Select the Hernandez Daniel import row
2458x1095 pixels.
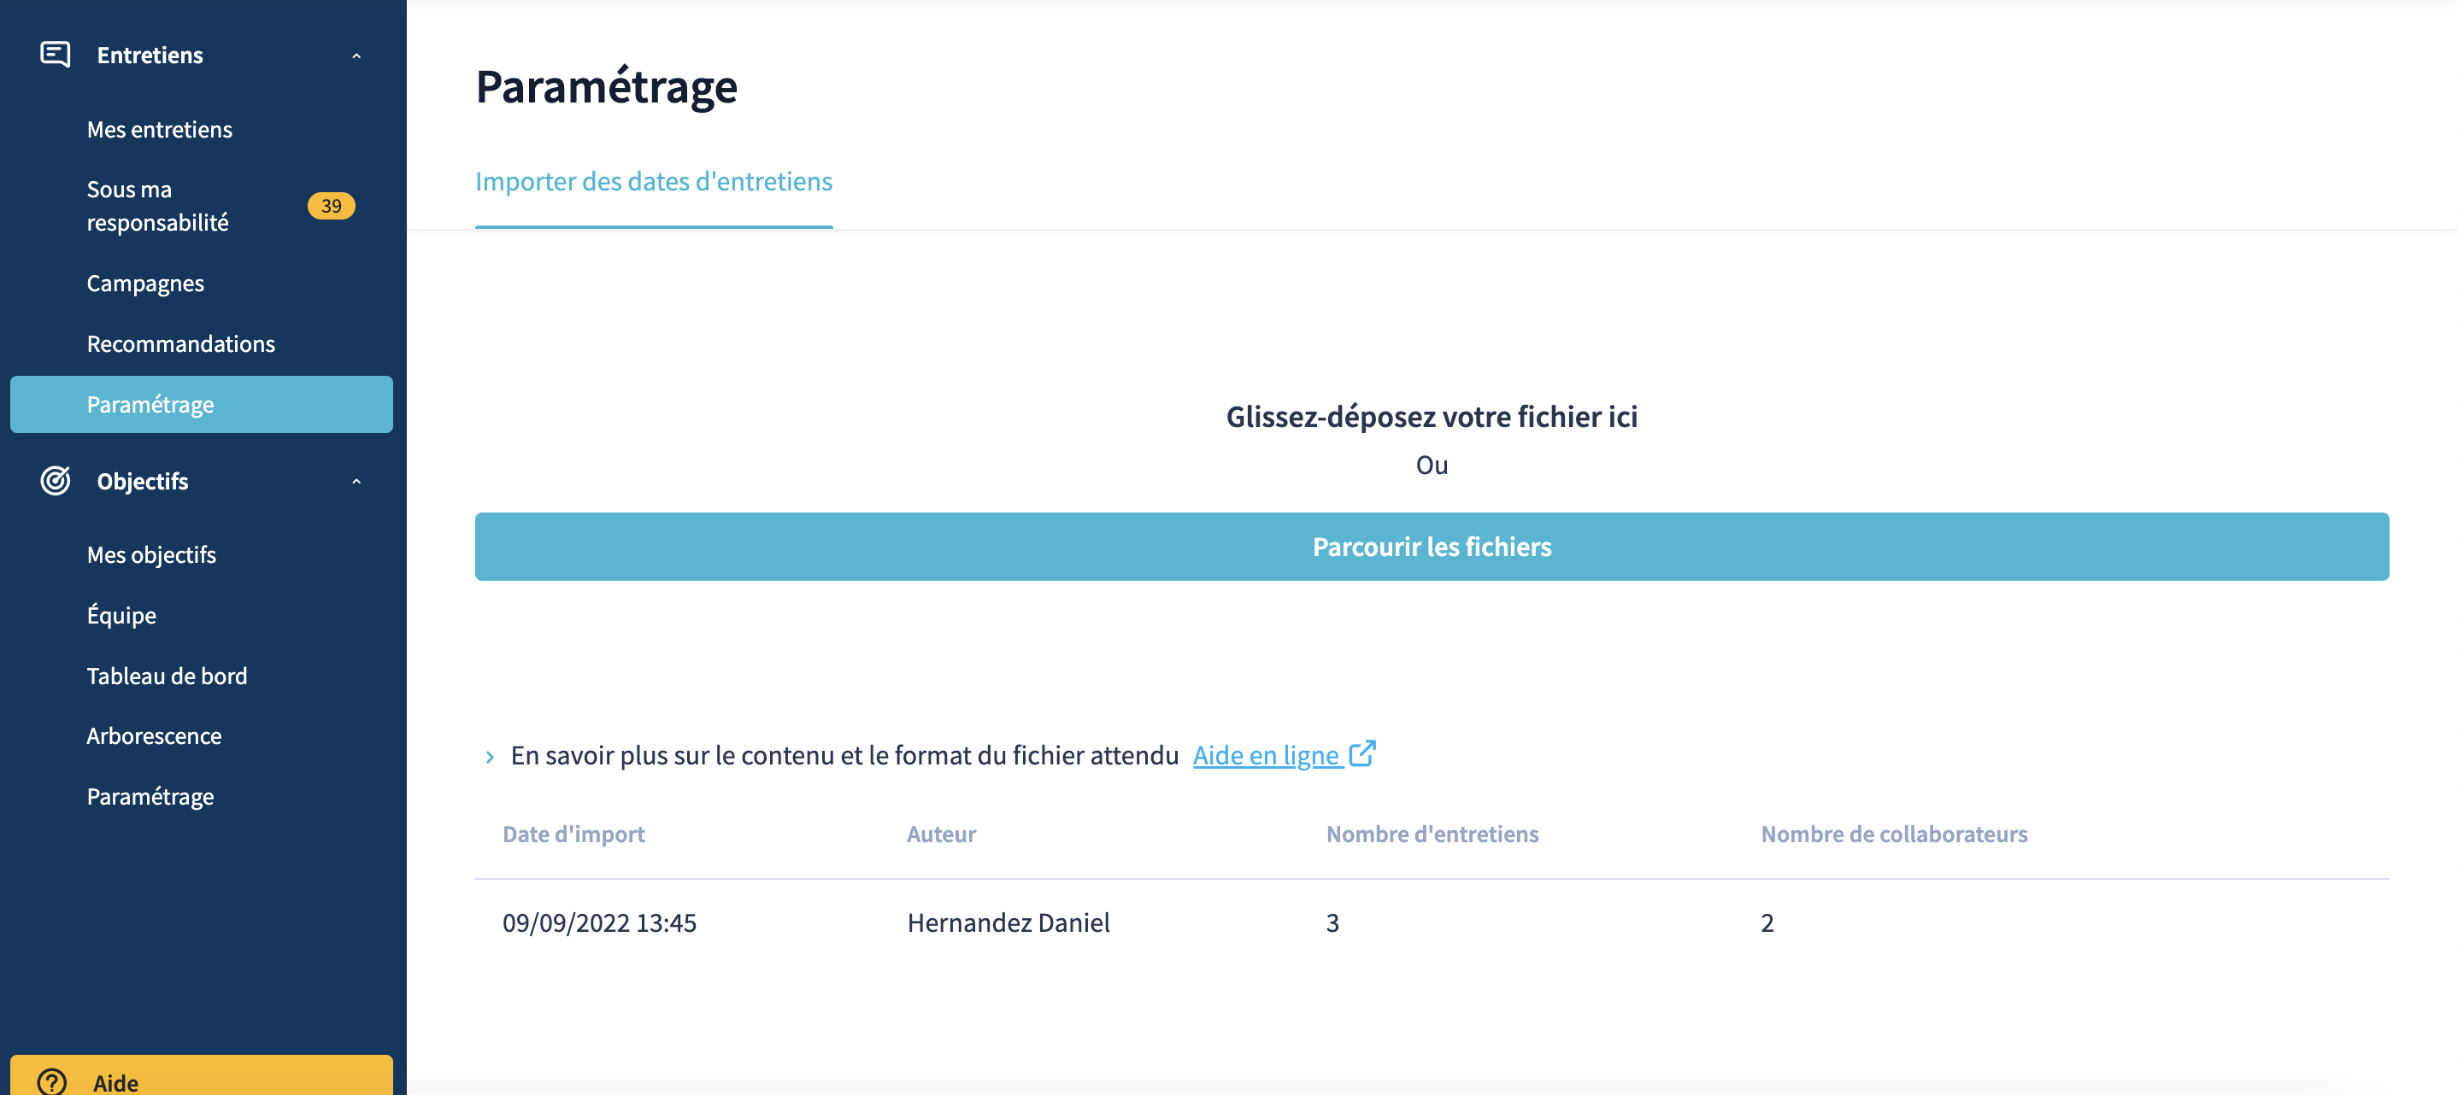[1432, 922]
